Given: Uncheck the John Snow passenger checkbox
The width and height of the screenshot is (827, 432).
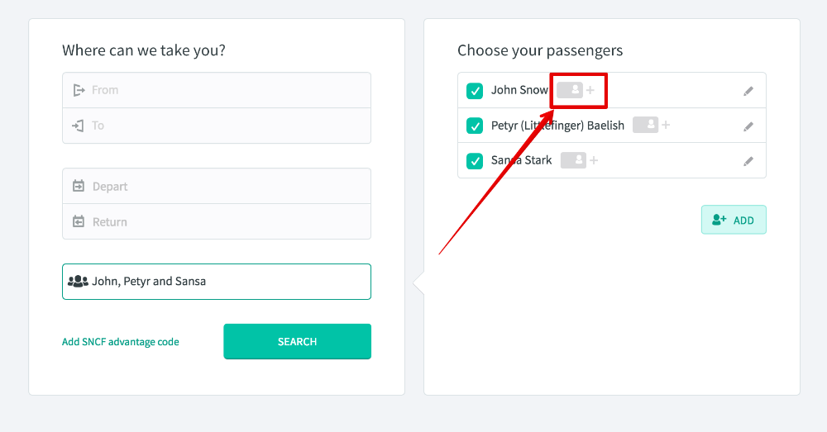Looking at the screenshot, I should pyautogui.click(x=475, y=91).
